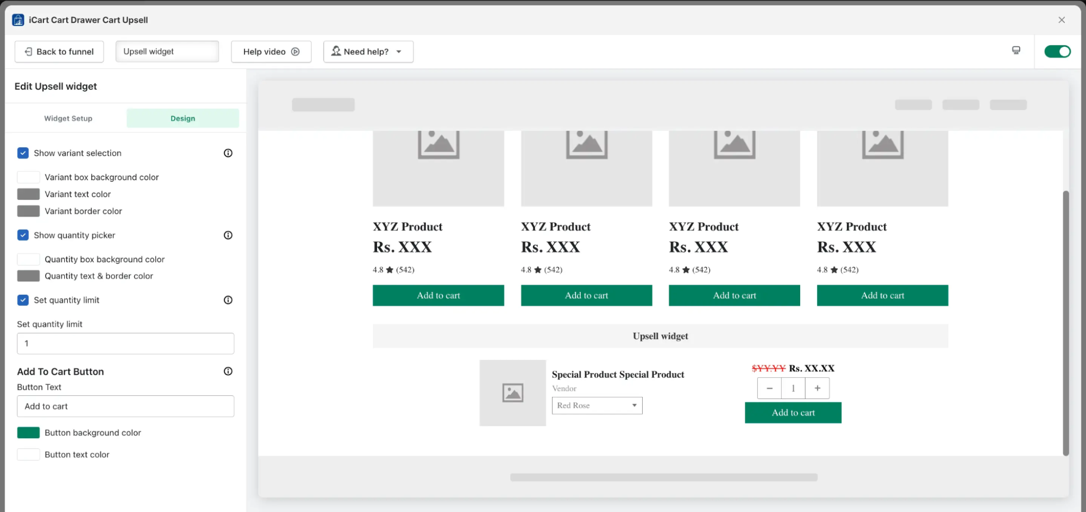
Task: Click info icon beside Show quantity picker
Action: pos(228,235)
